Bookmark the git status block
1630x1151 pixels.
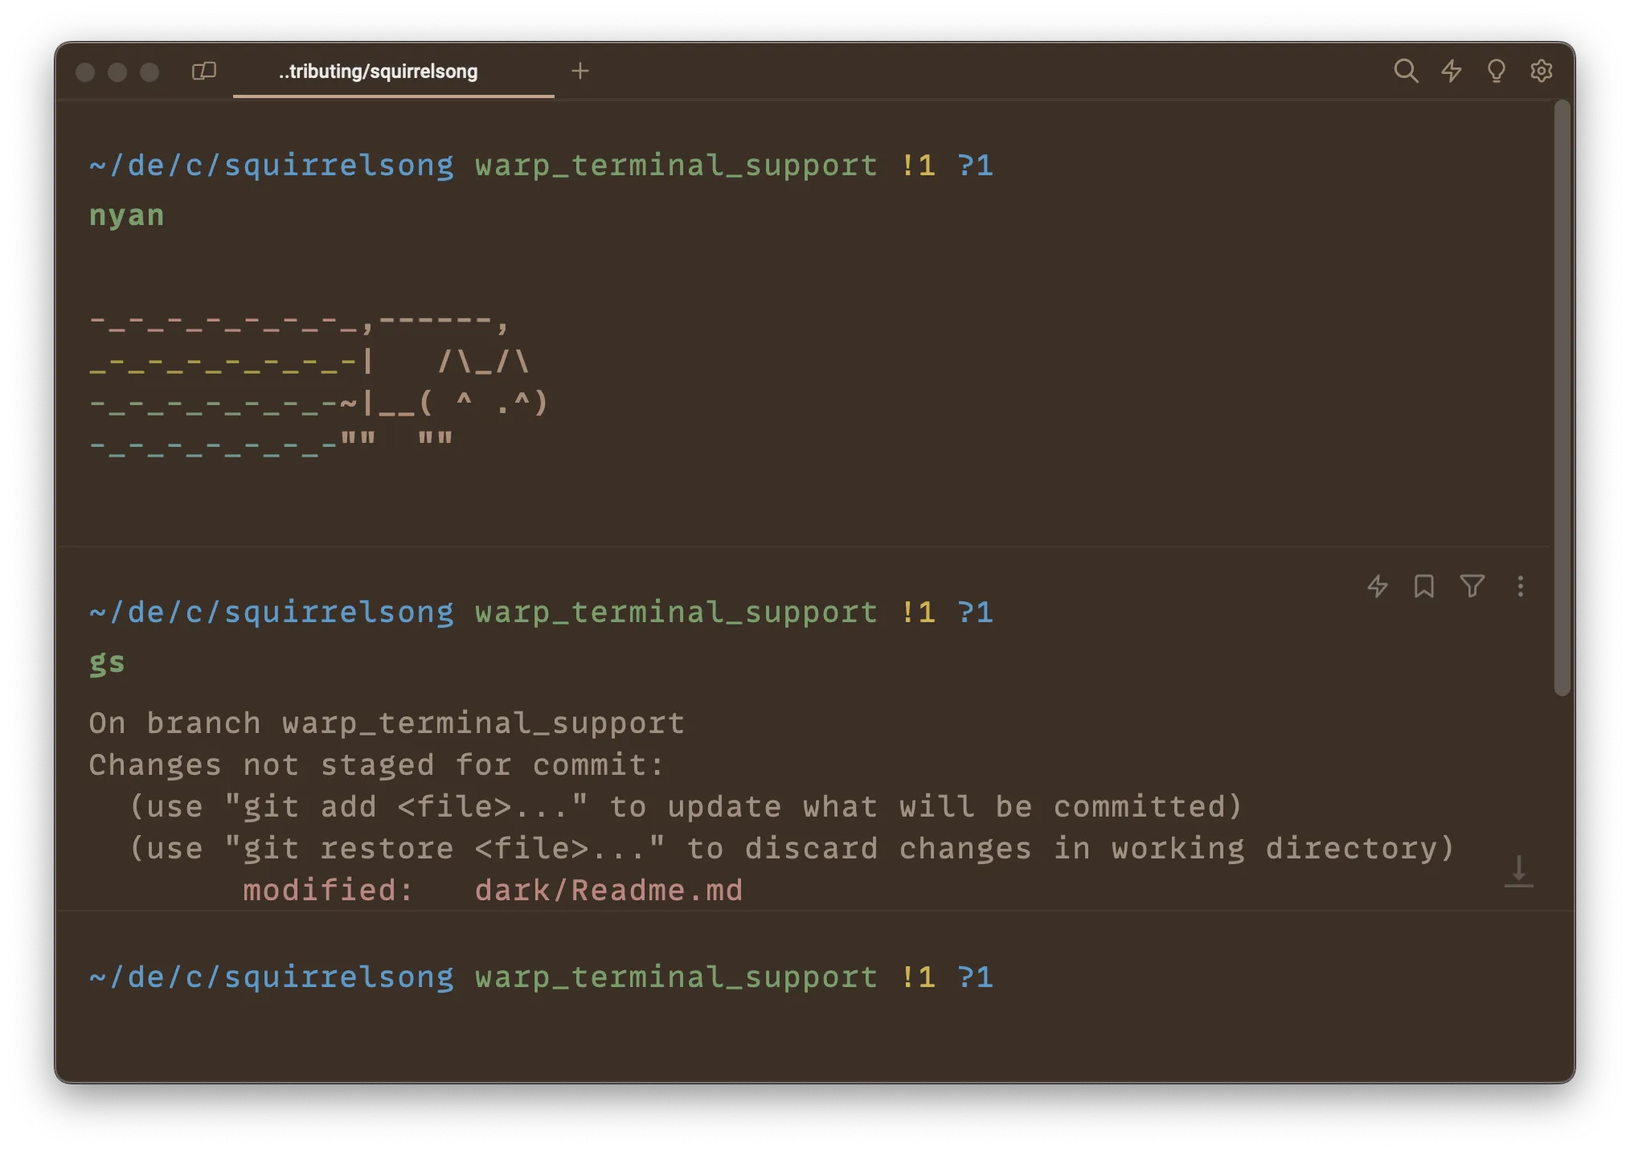point(1423,587)
